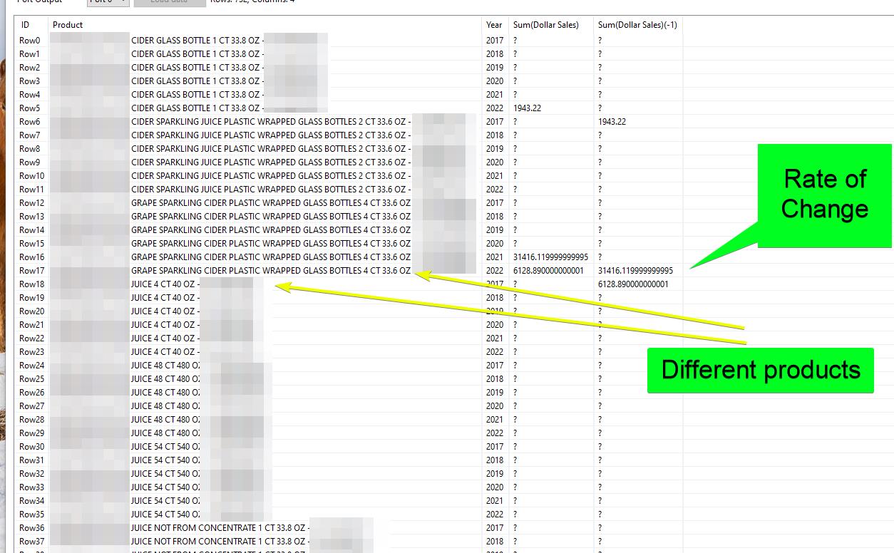Viewport: 894px width, 553px height.
Task: Click 6128.890000000001 in Row18
Action: point(633,284)
